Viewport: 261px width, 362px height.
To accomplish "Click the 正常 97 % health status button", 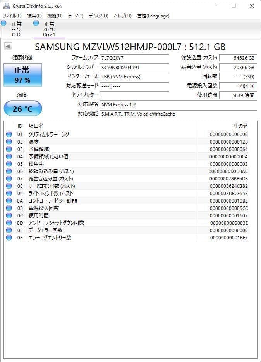I will coord(23,75).
